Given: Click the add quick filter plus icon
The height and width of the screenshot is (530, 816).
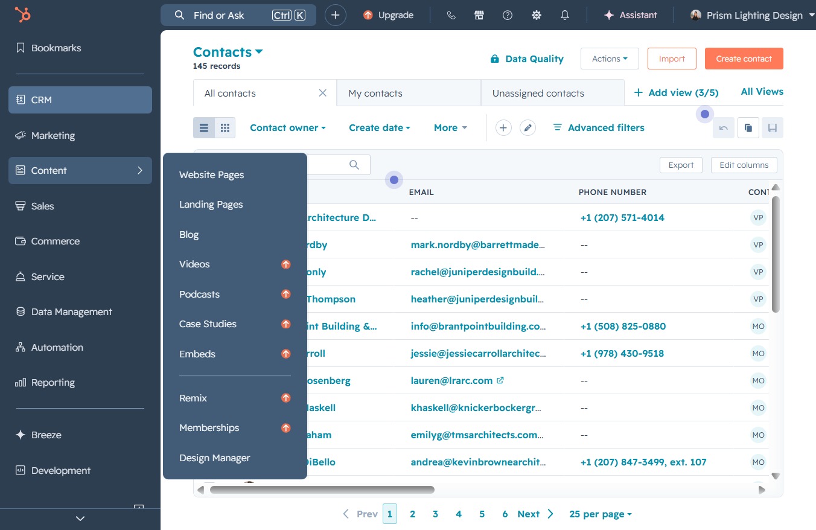Looking at the screenshot, I should pos(503,127).
